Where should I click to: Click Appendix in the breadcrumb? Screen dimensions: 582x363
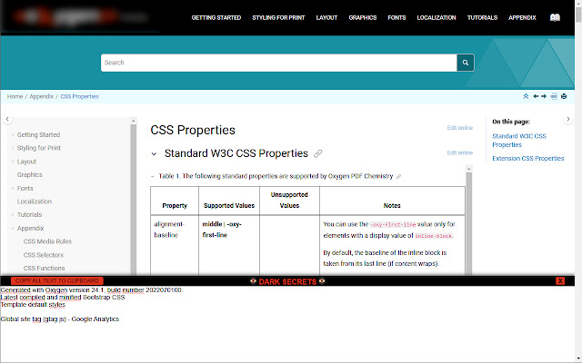point(42,96)
